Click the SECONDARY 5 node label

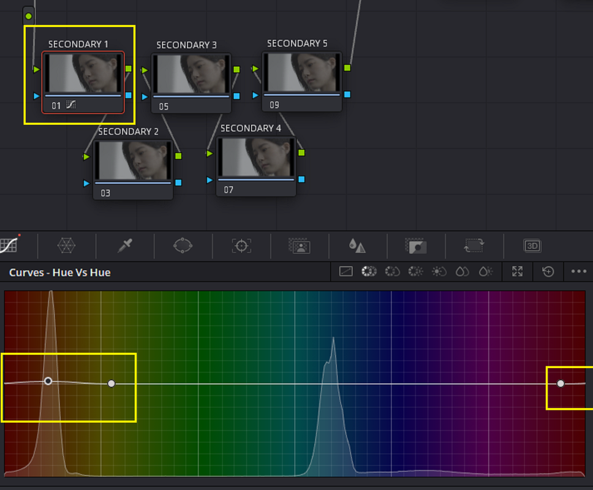click(297, 43)
